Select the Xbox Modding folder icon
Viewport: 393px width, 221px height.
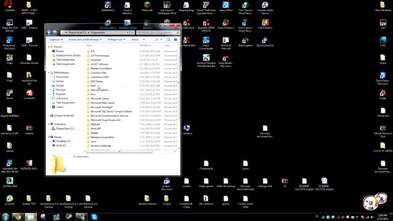click(x=383, y=7)
